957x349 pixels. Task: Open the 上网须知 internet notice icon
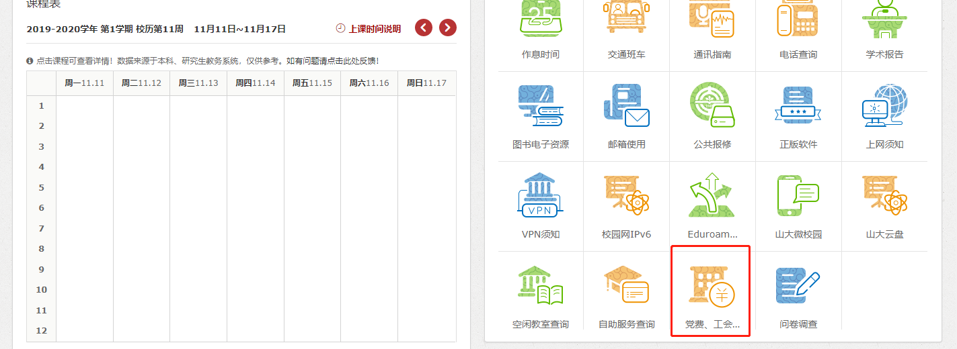click(884, 107)
